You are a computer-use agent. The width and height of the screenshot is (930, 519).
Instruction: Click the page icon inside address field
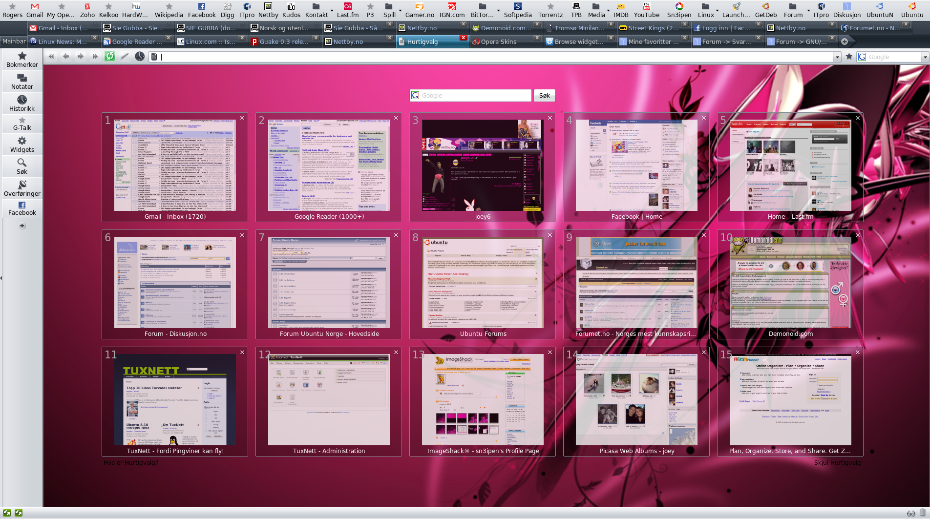154,57
